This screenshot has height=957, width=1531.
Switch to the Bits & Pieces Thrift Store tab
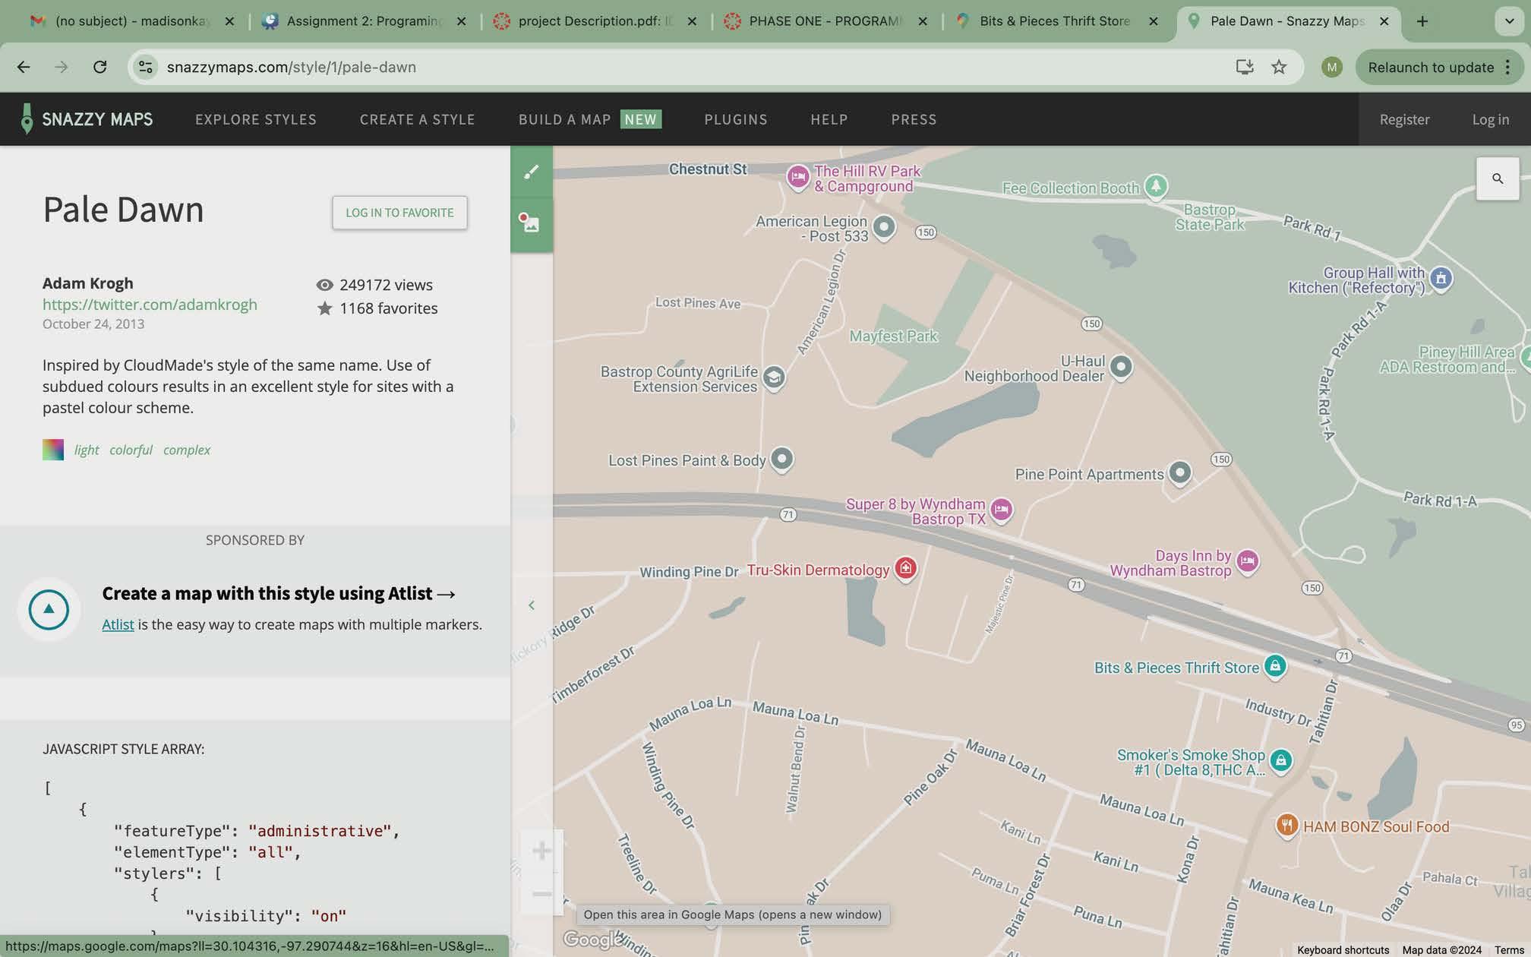pyautogui.click(x=1054, y=21)
